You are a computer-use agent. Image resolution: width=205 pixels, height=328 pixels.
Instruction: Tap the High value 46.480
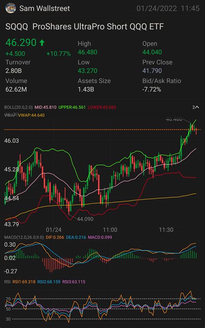87,52
